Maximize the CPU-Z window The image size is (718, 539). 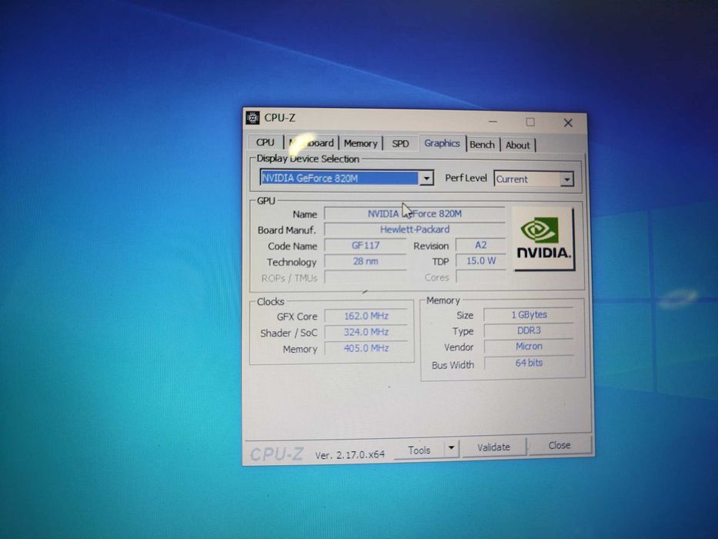click(530, 122)
